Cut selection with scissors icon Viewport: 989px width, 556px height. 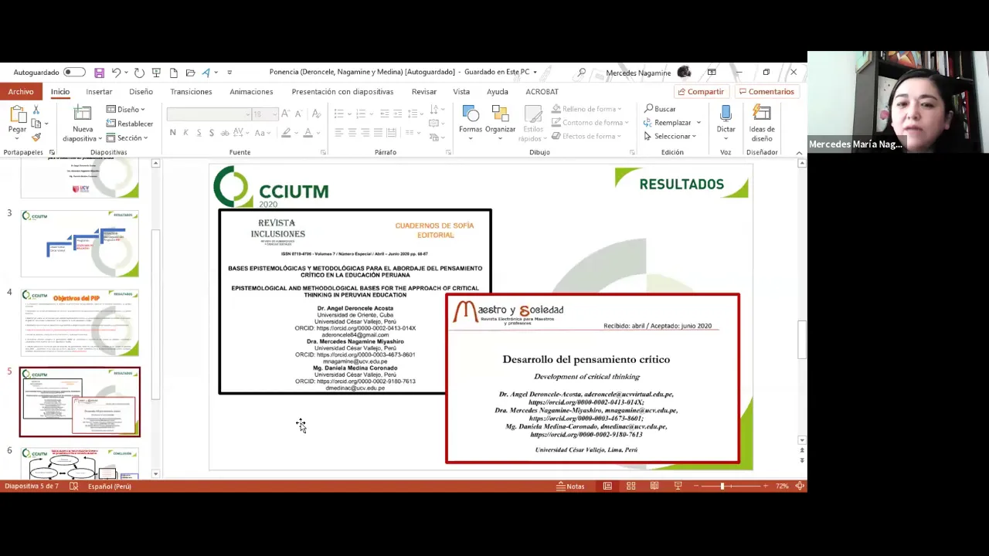pyautogui.click(x=36, y=110)
